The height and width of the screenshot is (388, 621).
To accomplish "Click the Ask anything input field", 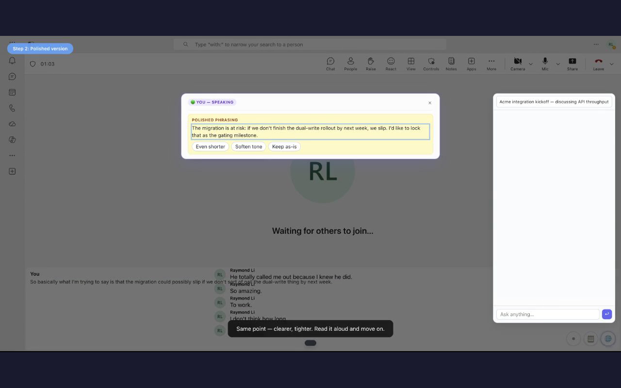I will click(x=548, y=314).
